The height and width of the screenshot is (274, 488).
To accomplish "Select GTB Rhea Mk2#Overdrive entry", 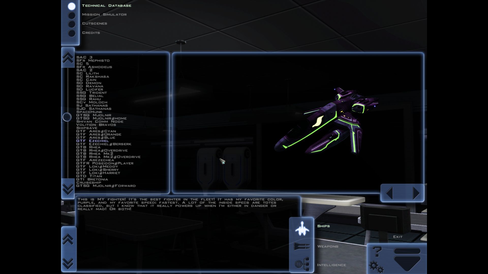I will [108, 157].
